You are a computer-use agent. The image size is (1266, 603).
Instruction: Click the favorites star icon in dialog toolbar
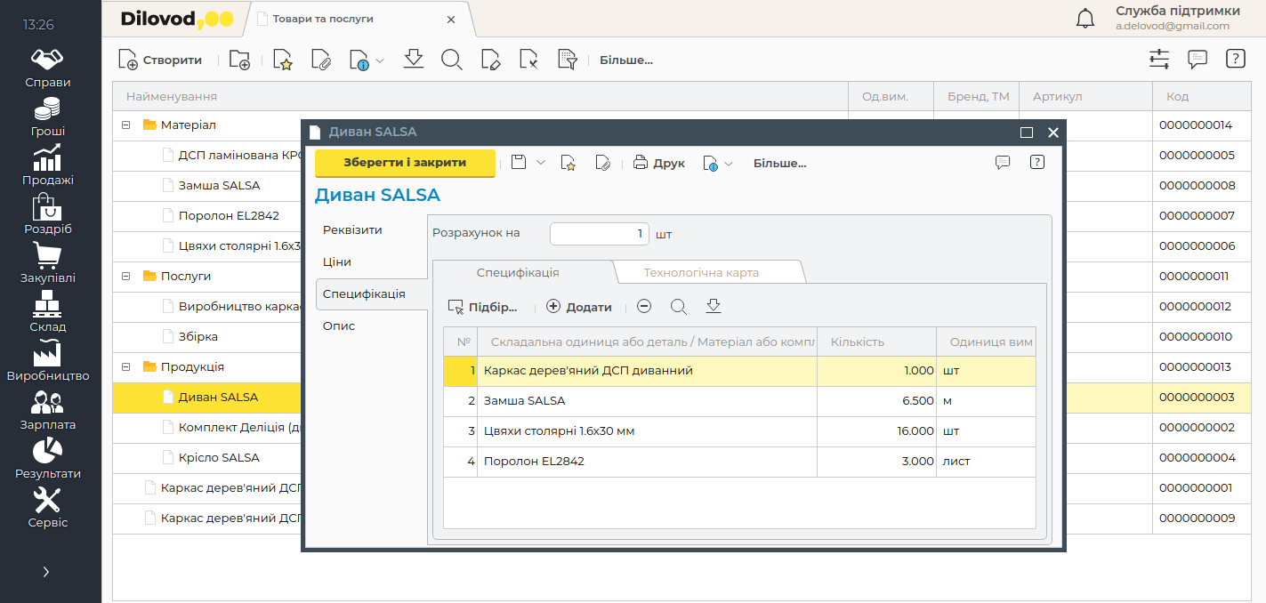(x=568, y=163)
